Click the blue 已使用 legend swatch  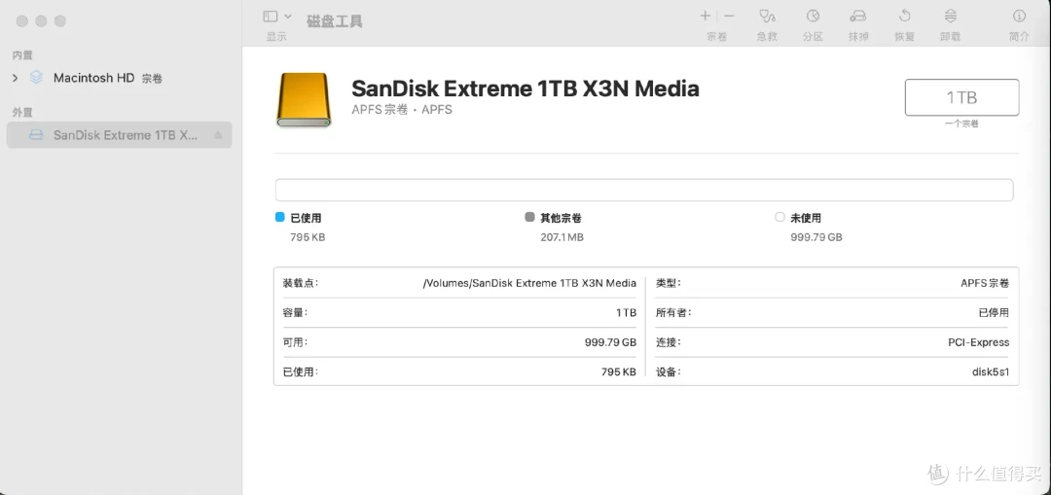[280, 217]
